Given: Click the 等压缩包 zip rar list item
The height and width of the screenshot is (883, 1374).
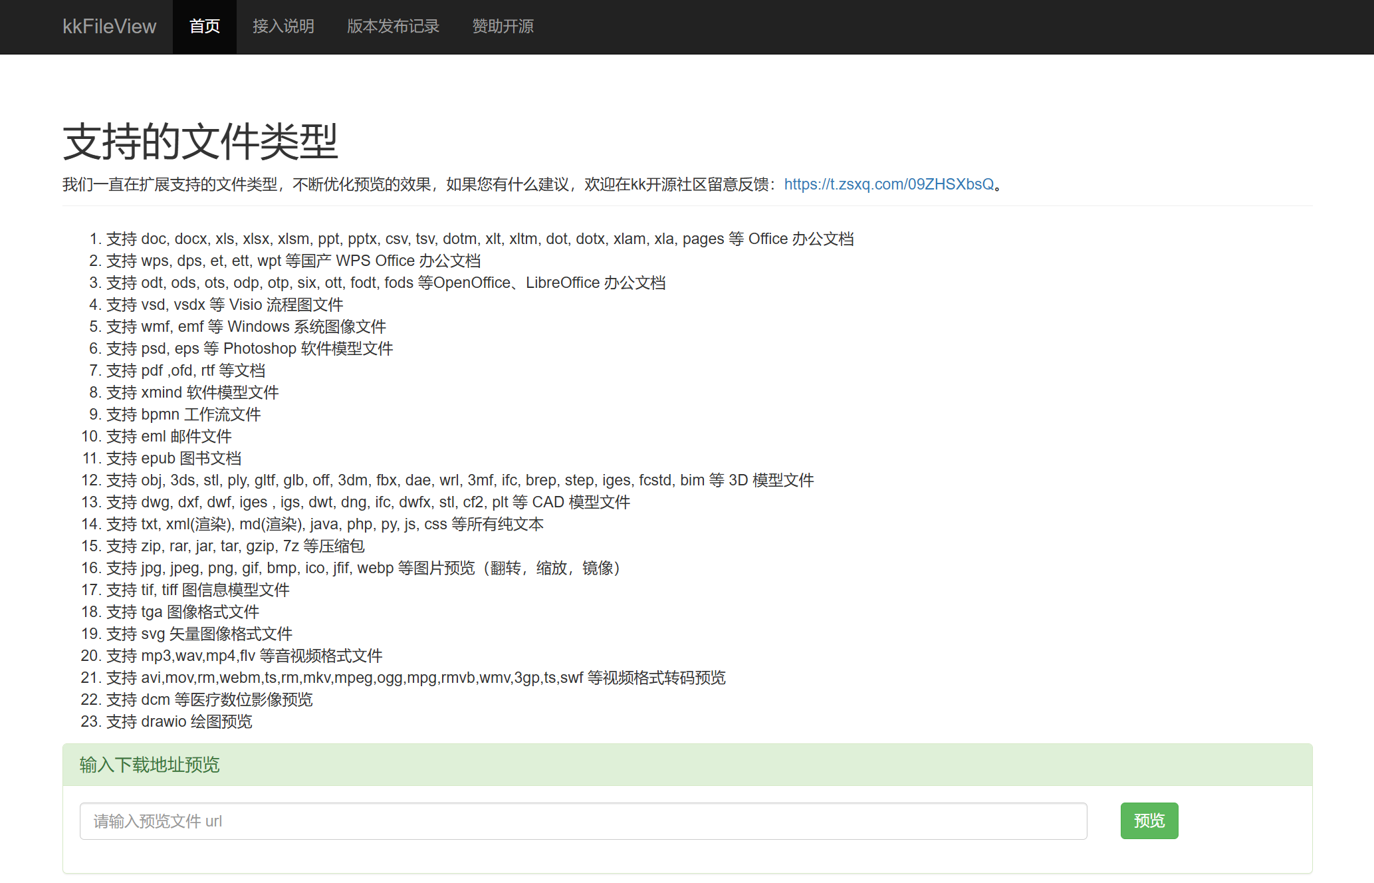Looking at the screenshot, I should tap(235, 546).
